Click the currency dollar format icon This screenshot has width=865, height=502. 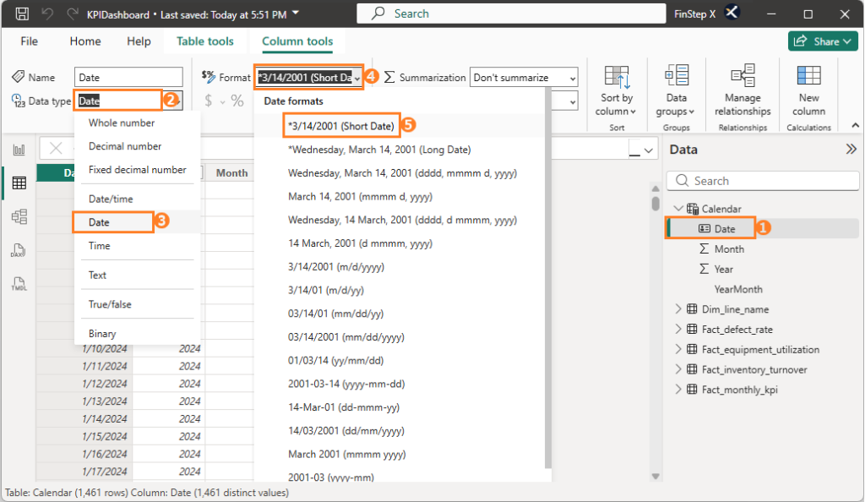pyautogui.click(x=208, y=101)
